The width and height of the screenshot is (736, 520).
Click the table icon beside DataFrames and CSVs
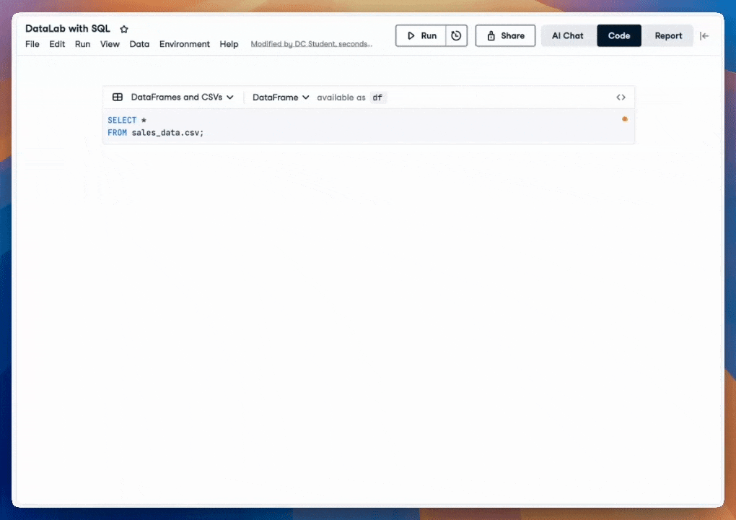click(x=118, y=97)
